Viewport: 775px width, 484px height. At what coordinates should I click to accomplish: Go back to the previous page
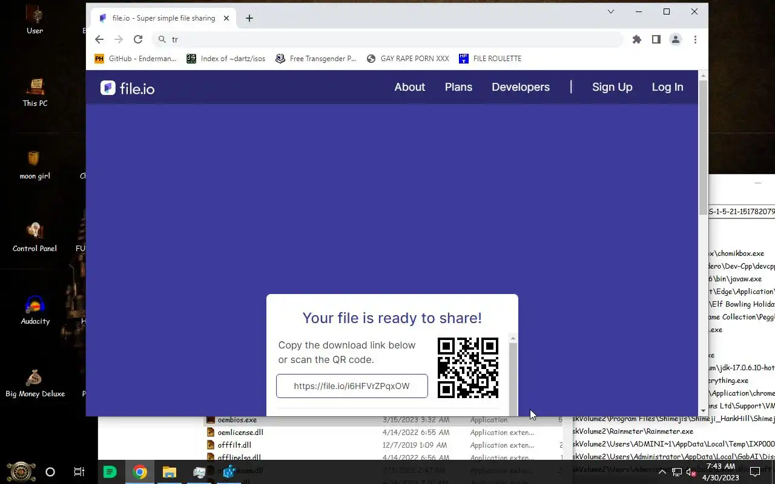[99, 39]
